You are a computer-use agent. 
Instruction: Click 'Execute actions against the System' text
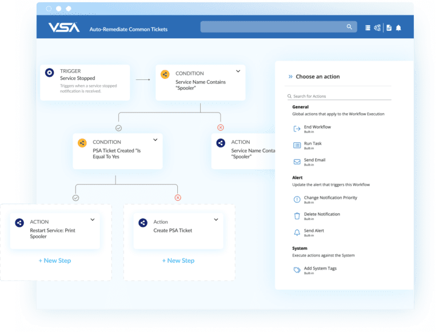point(324,255)
